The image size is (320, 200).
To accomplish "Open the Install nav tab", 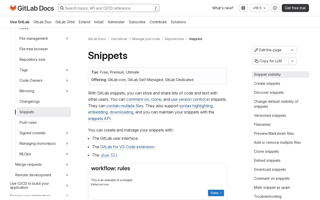I will 99,22.
